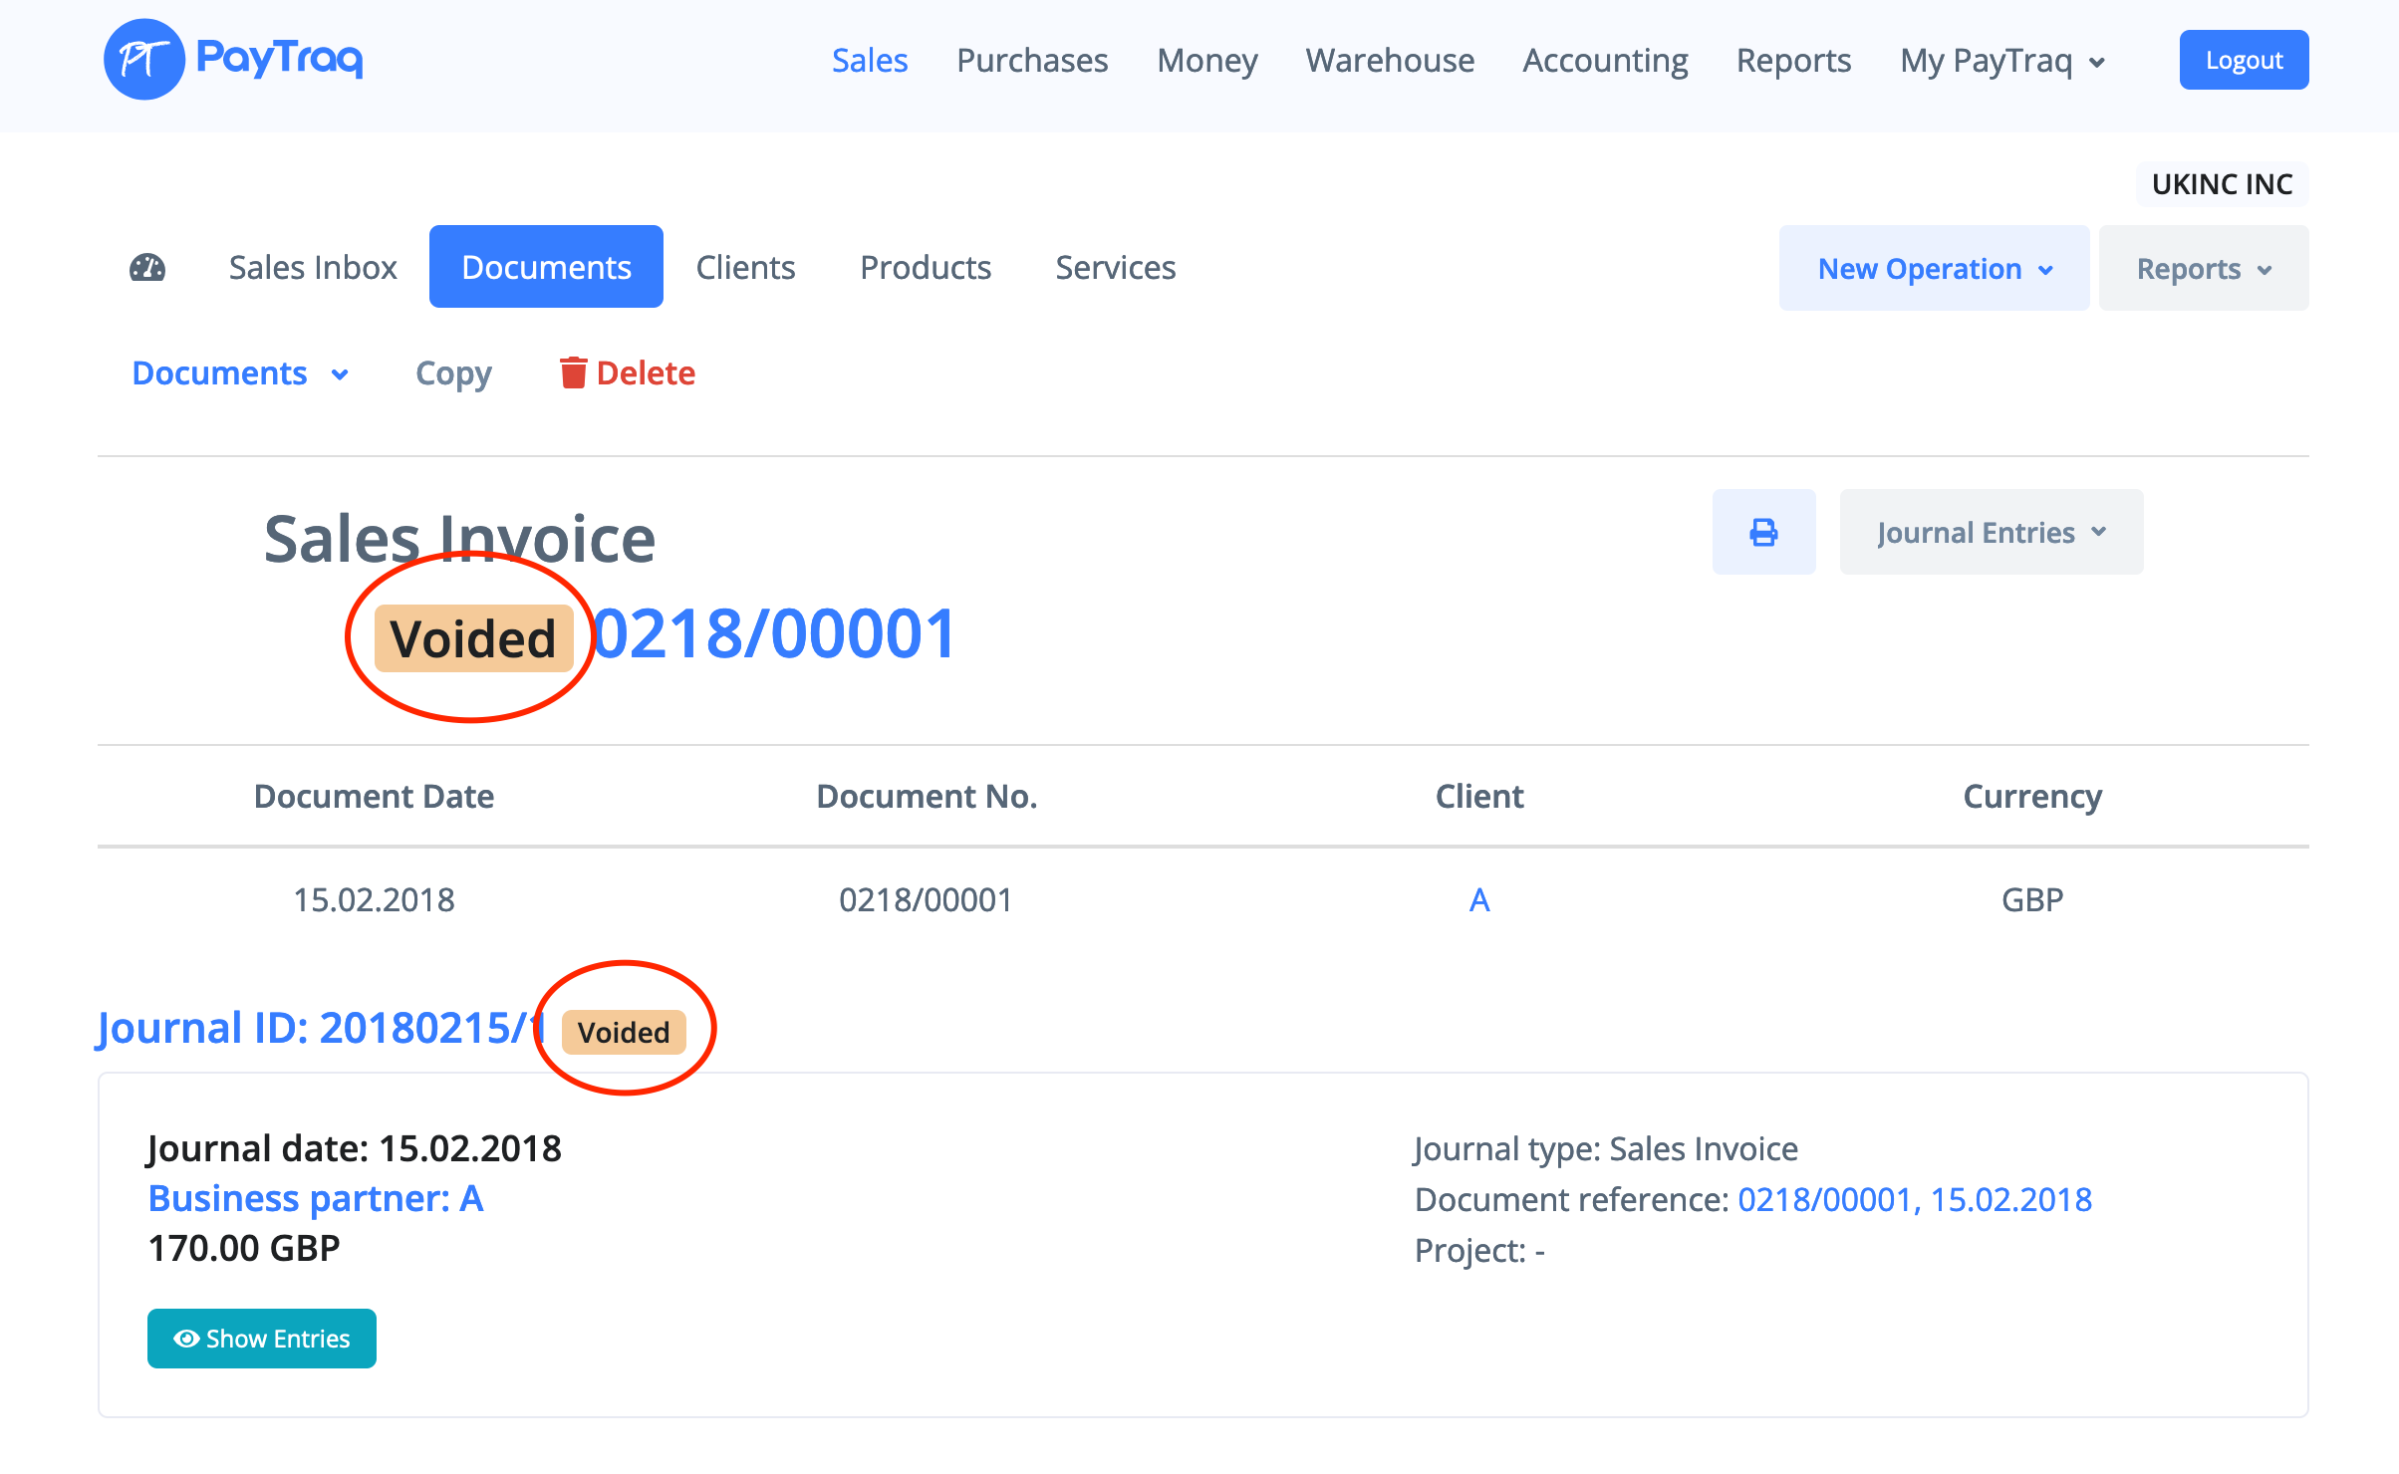Click the UKINC INC company label
Image resolution: width=2399 pixels, height=1474 pixels.
click(x=2221, y=184)
